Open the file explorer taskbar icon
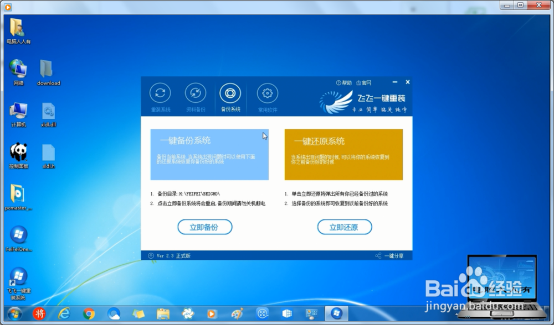554x325 pixels. tap(163, 313)
